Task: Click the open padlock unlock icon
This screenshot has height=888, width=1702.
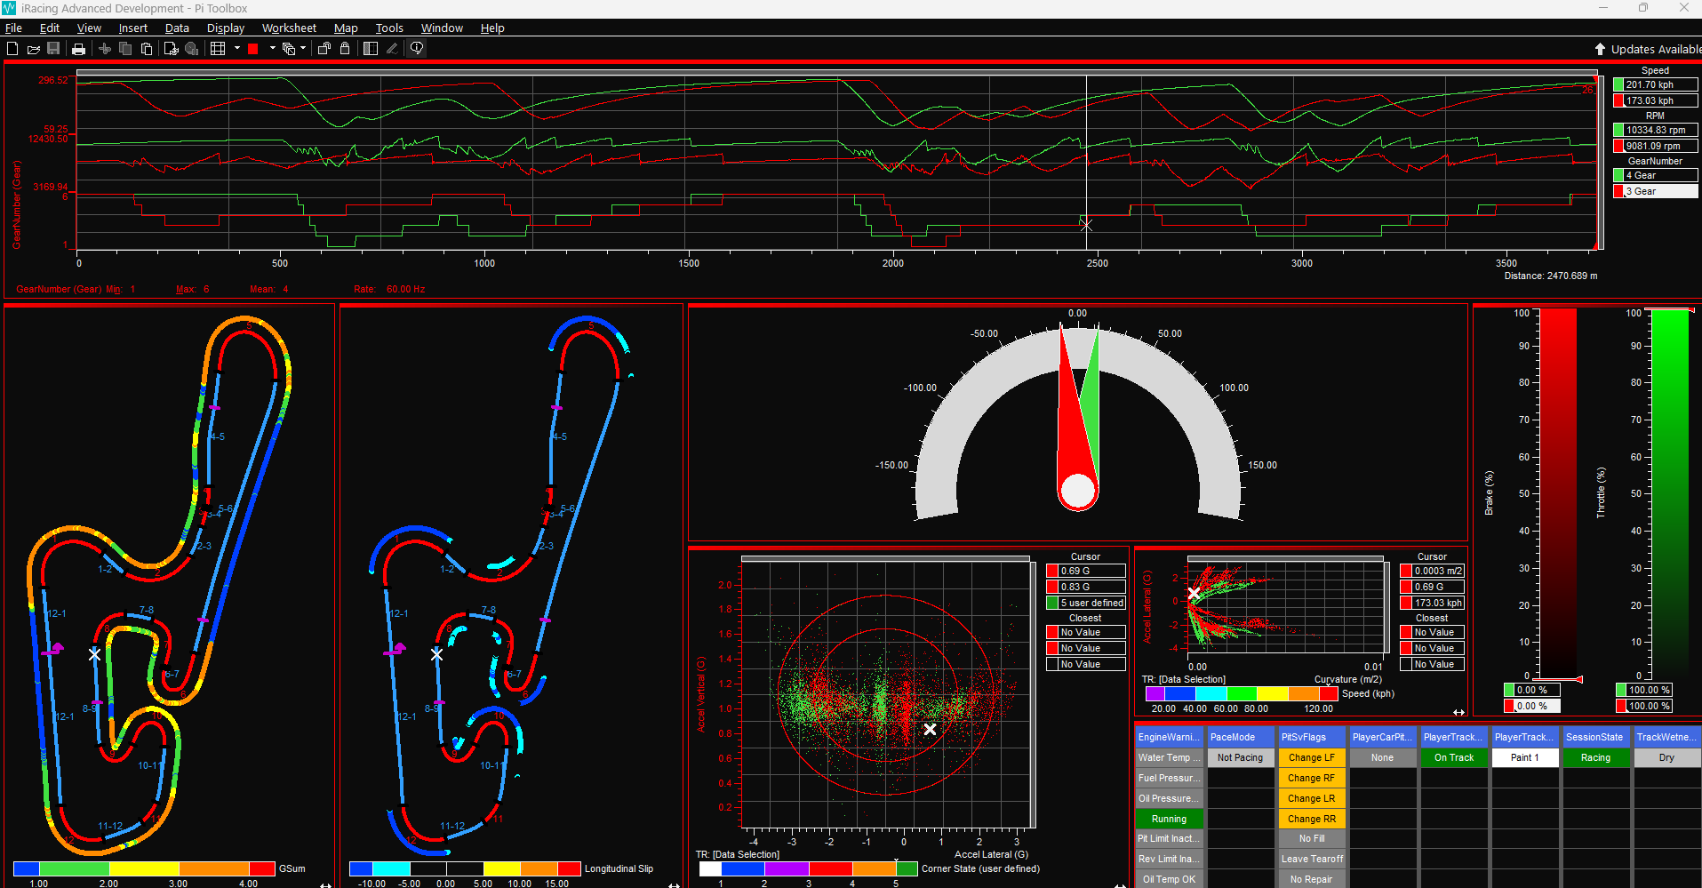Action: (x=324, y=49)
